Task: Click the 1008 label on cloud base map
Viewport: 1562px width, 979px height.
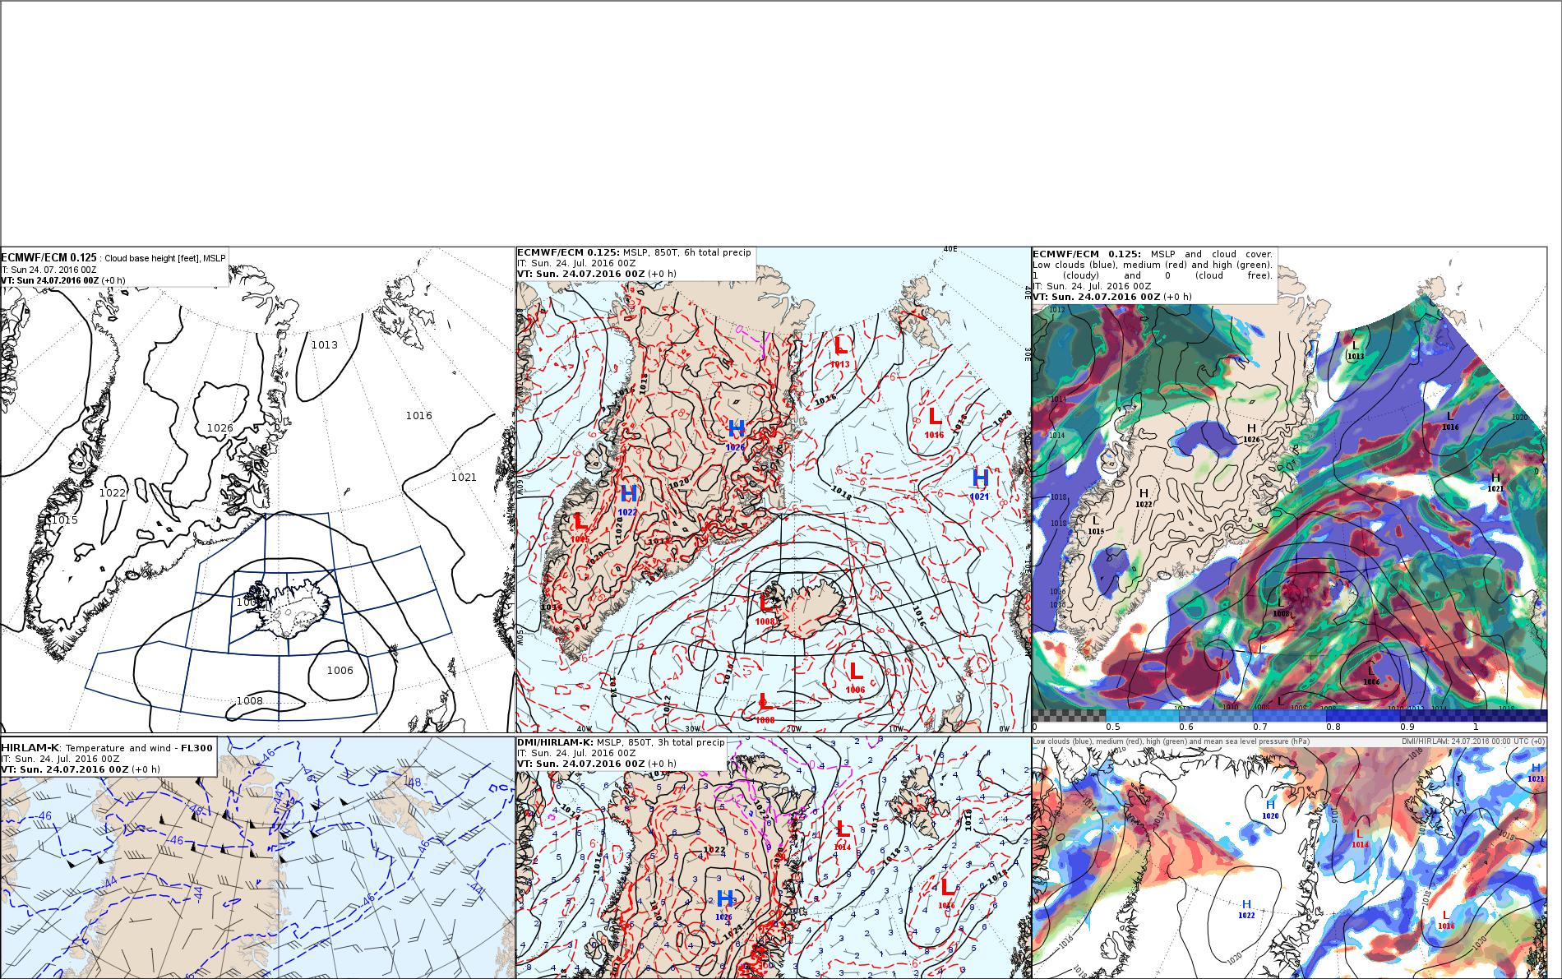Action: click(250, 701)
